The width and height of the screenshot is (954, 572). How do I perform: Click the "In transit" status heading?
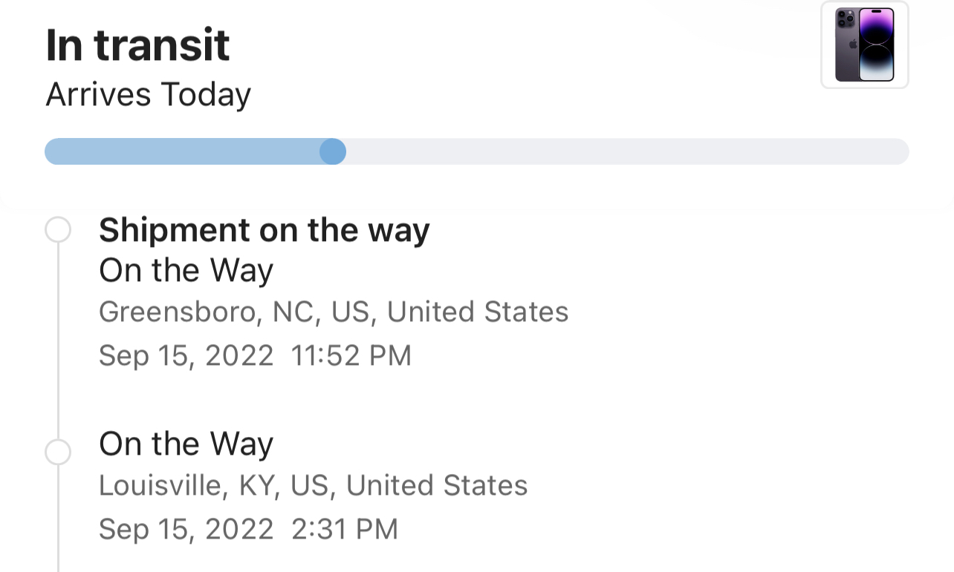(x=137, y=45)
